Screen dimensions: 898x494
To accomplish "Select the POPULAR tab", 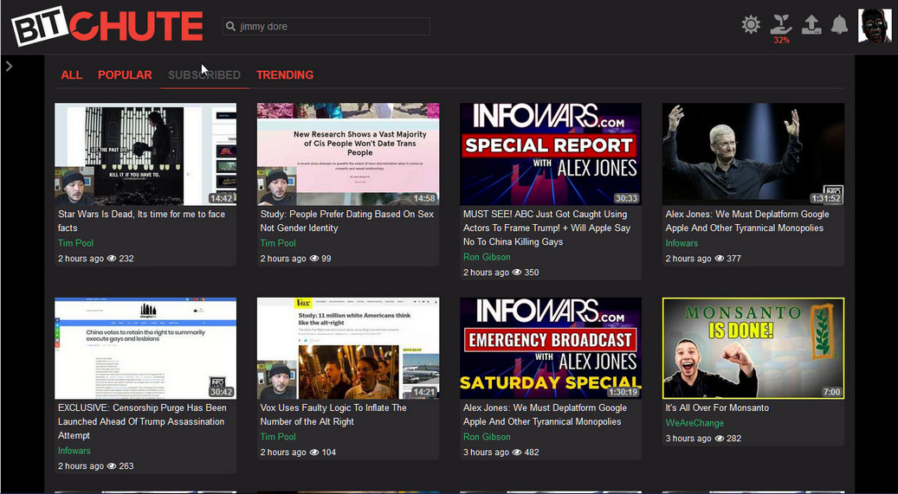I will coord(125,75).
